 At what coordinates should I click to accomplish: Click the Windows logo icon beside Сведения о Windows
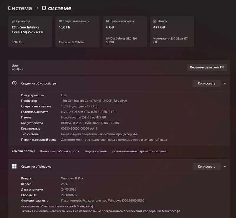click(14, 166)
